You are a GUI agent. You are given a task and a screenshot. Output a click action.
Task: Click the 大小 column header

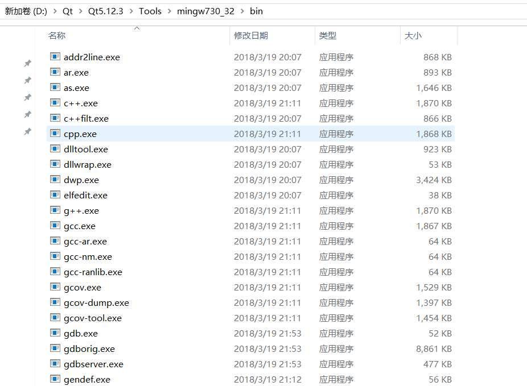(x=412, y=35)
